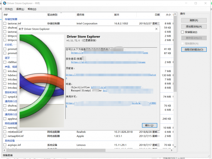This screenshot has height=159, width=212.
Task: Check the iastorac.inf row checkbox
Action: pyautogui.click(x=5, y=23)
